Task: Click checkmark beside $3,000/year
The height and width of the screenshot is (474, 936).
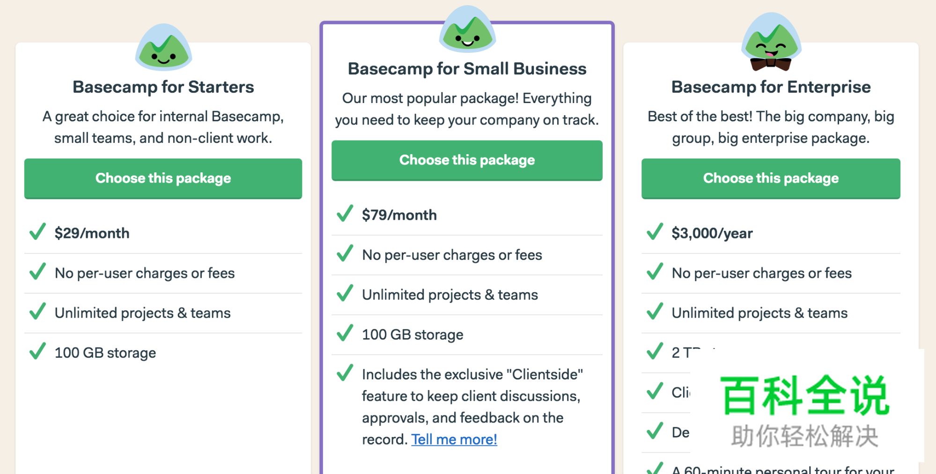Action: pyautogui.click(x=655, y=232)
